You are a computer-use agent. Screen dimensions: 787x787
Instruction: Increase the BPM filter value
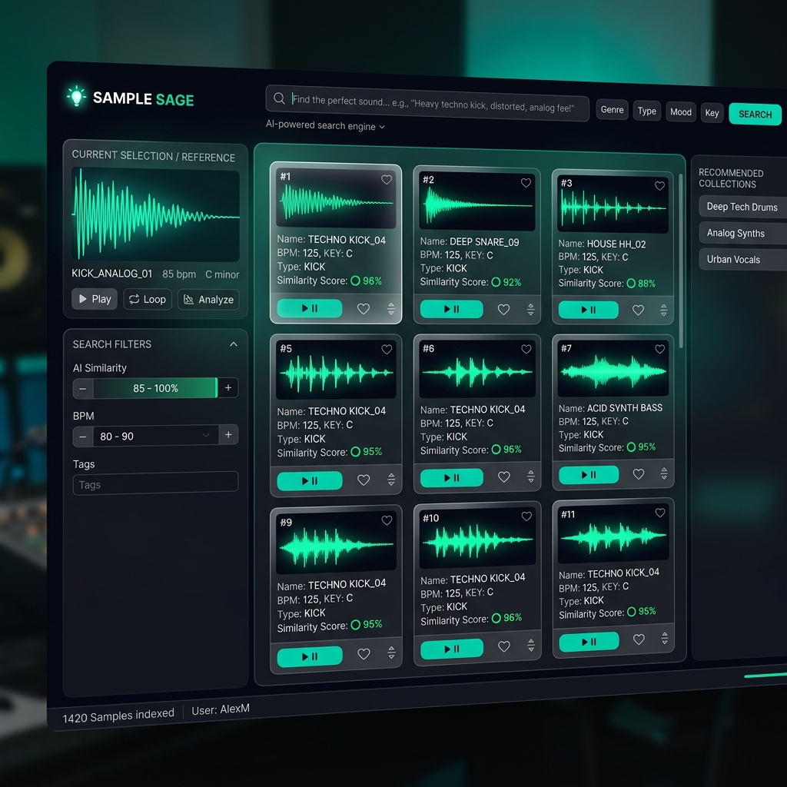[x=228, y=435]
